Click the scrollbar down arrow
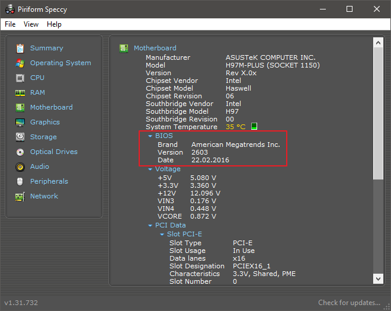The image size is (391, 311). 378,278
